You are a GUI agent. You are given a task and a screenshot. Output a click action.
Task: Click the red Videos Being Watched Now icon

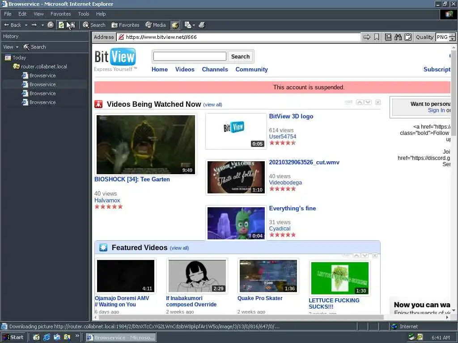click(98, 104)
